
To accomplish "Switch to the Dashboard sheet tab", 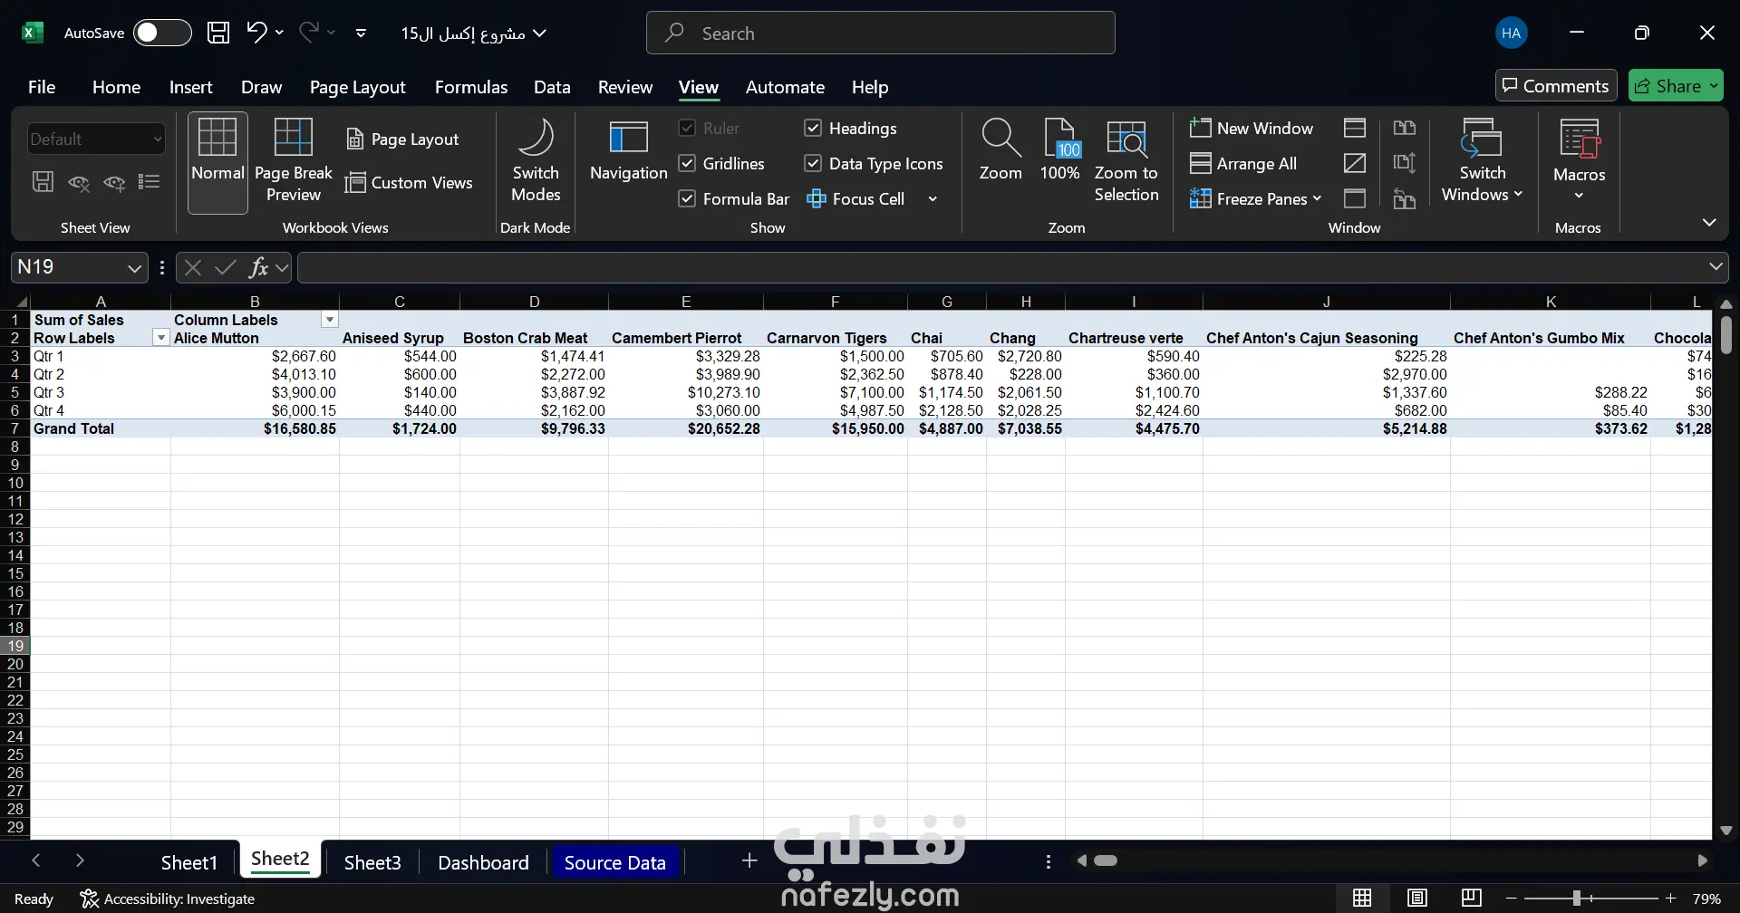I will [x=483, y=863].
